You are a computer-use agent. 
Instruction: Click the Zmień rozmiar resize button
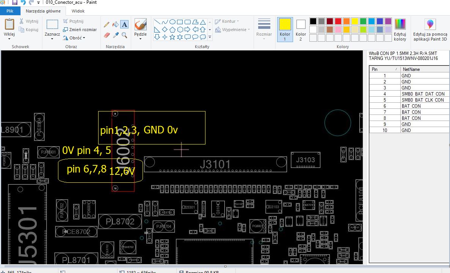click(80, 30)
